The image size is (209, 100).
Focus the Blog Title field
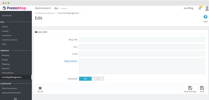tap(142, 39)
